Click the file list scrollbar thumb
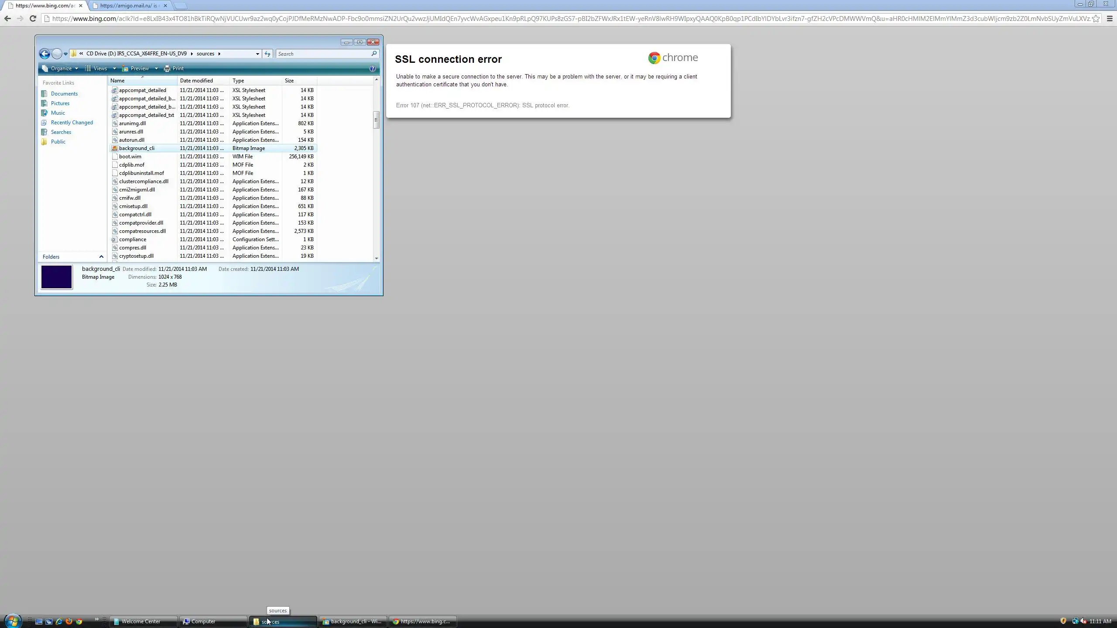 click(x=376, y=119)
